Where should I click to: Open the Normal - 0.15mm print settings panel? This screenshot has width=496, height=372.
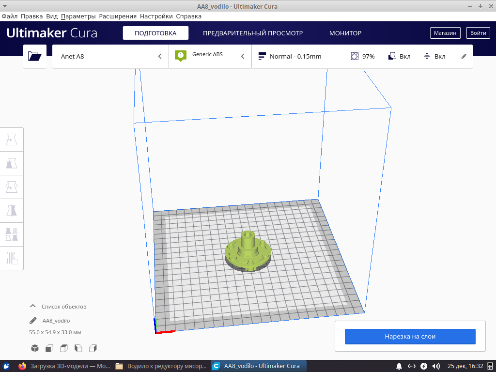point(362,56)
